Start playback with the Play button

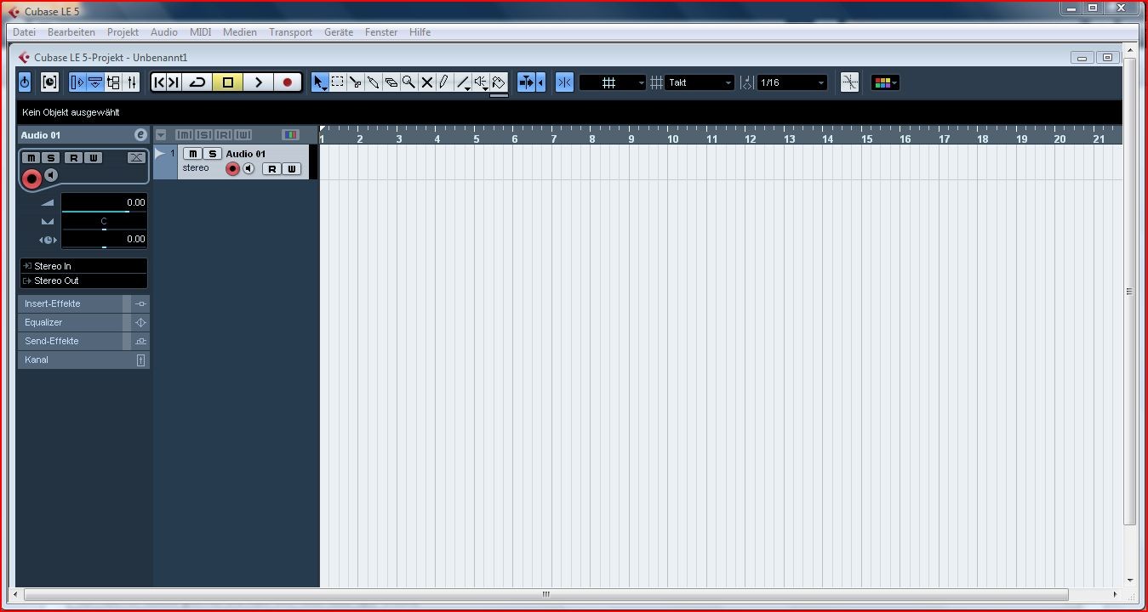(x=258, y=82)
